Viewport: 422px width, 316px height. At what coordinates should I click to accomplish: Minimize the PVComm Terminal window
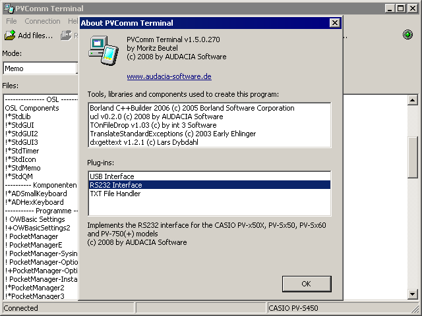tap(389, 9)
